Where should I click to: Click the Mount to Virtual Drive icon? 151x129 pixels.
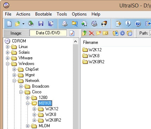point(94,24)
